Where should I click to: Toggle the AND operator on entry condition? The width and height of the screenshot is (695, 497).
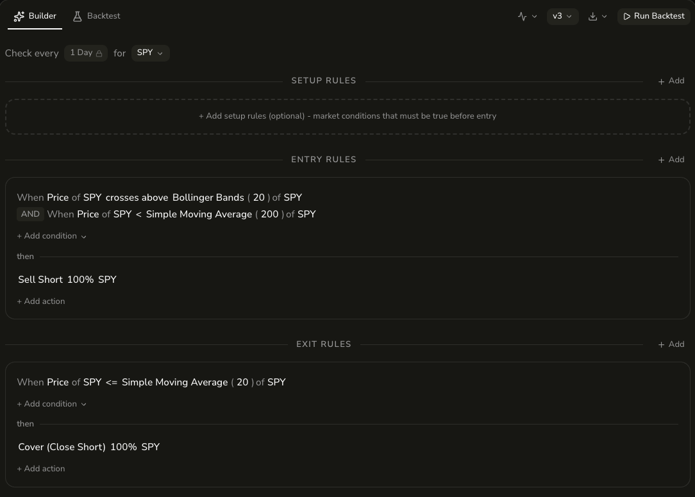point(30,214)
